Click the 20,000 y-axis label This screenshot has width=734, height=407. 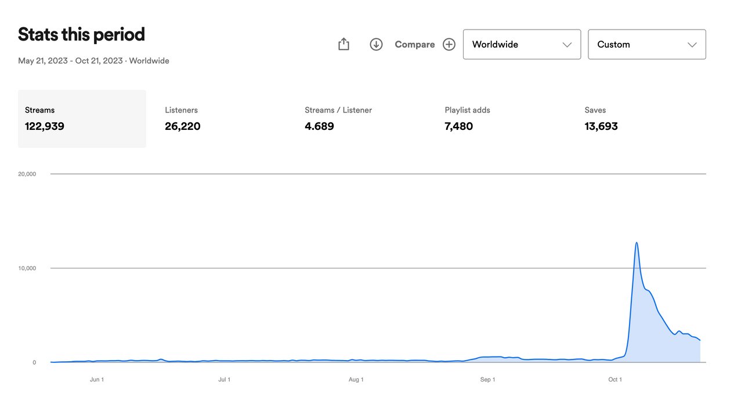pos(27,174)
